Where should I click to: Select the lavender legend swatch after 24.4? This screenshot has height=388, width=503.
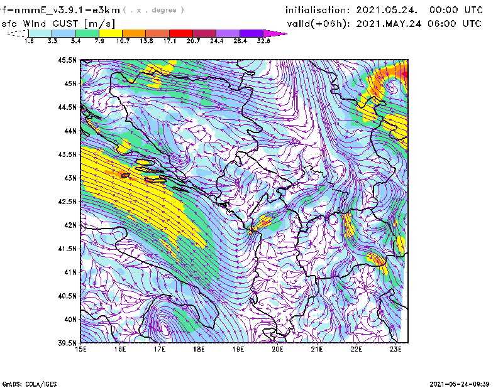point(228,33)
